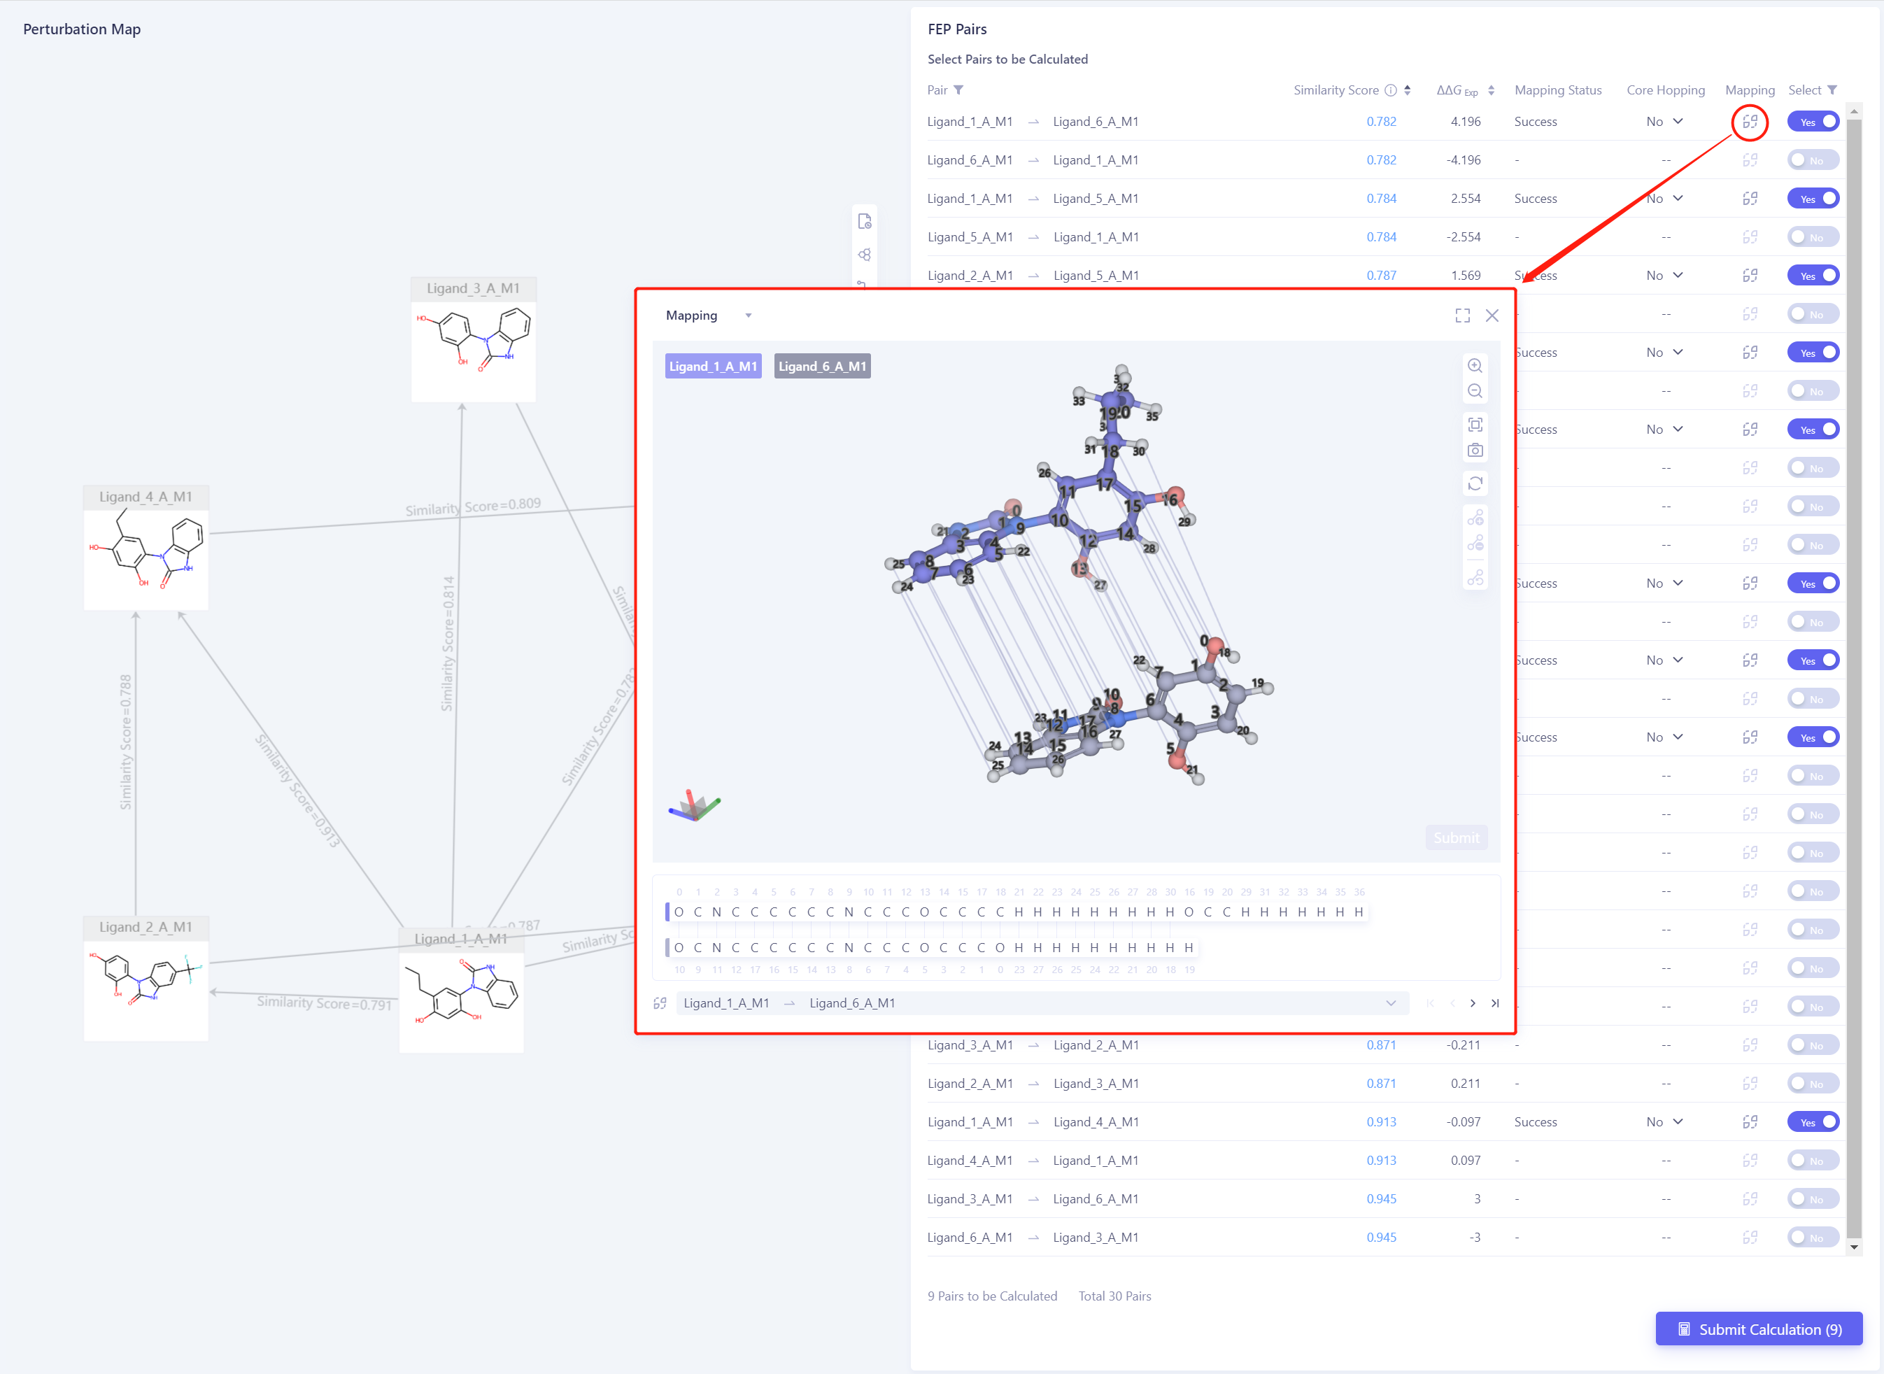The width and height of the screenshot is (1884, 1374).
Task: Zoom out of the 3D mapping viewer
Action: tap(1475, 391)
